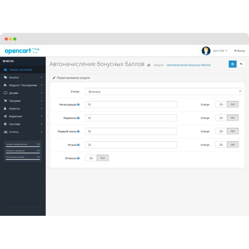Screen dimensions: 249x249
Task: Click the МЕНЮ header label
Action: (10, 61)
